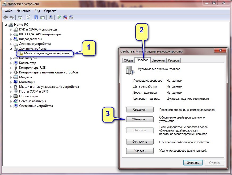
Task: Click the Нет данных value beside Поставщик драйвера
Action: 174,81
